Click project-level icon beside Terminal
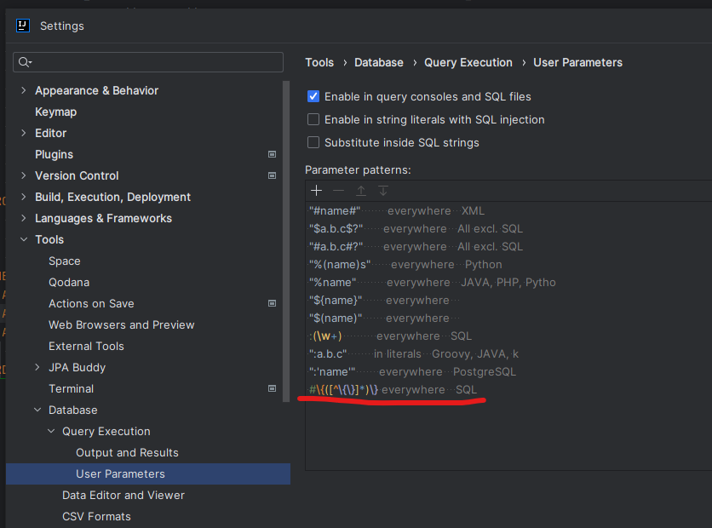Viewport: 712px width, 528px height. (x=272, y=388)
